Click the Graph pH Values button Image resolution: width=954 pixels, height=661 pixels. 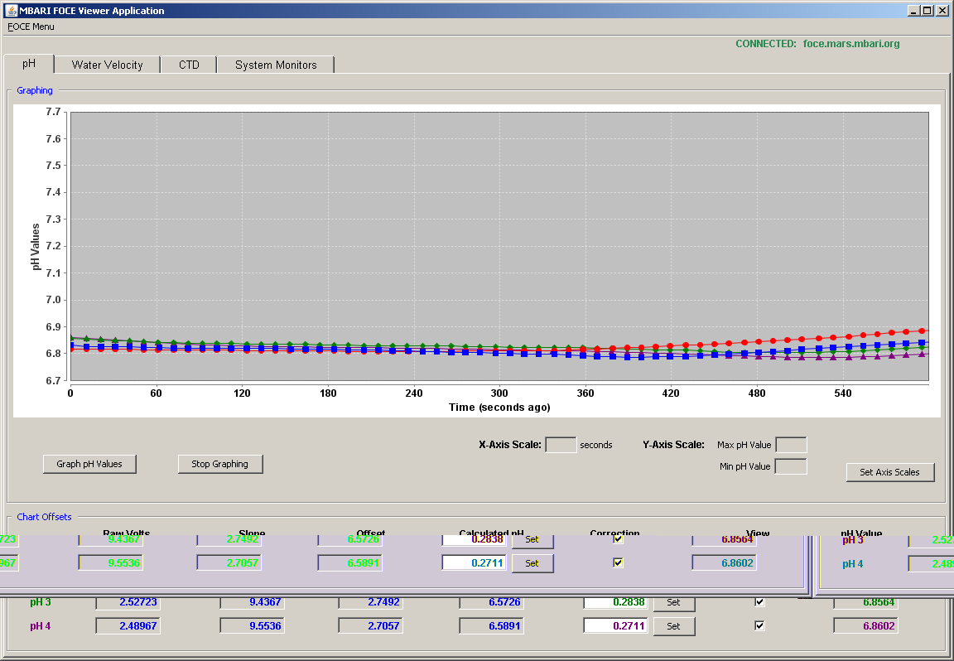89,464
